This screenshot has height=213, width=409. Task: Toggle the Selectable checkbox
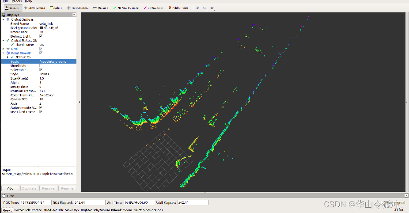[41, 70]
